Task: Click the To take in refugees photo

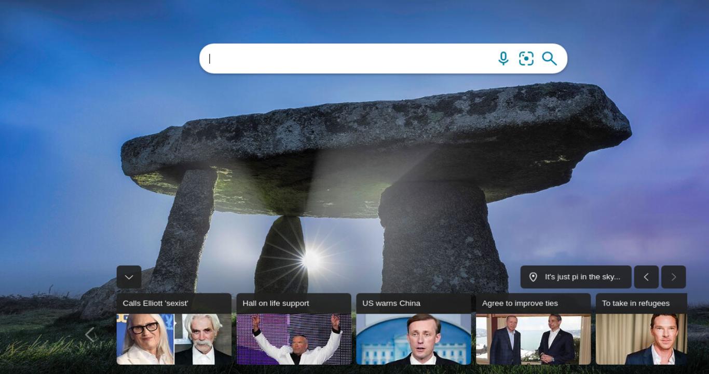Action: point(642,339)
